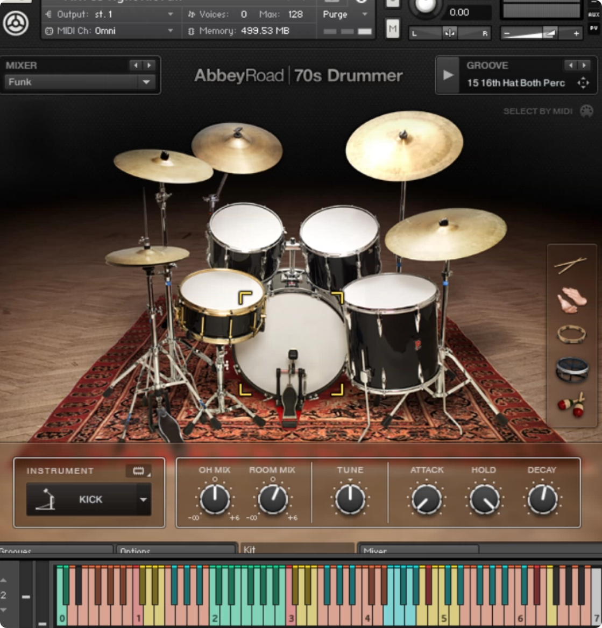Click the ATTACK knob
The image size is (602, 628).
point(427,499)
